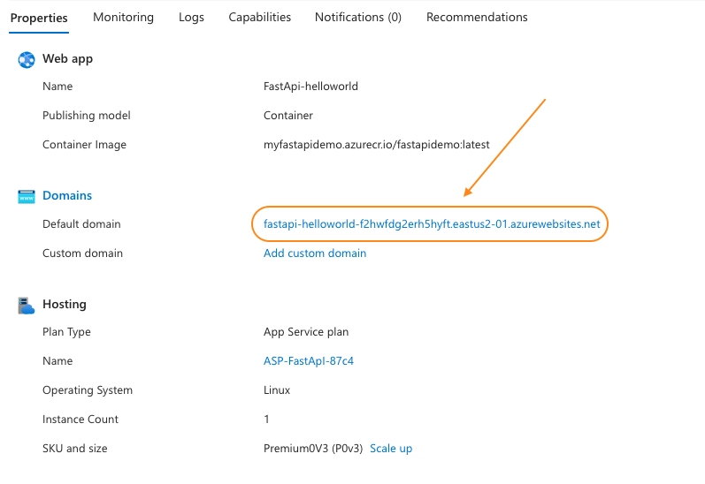Click the Linux operating system value
Viewport: 705px width, 484px height.
(277, 389)
